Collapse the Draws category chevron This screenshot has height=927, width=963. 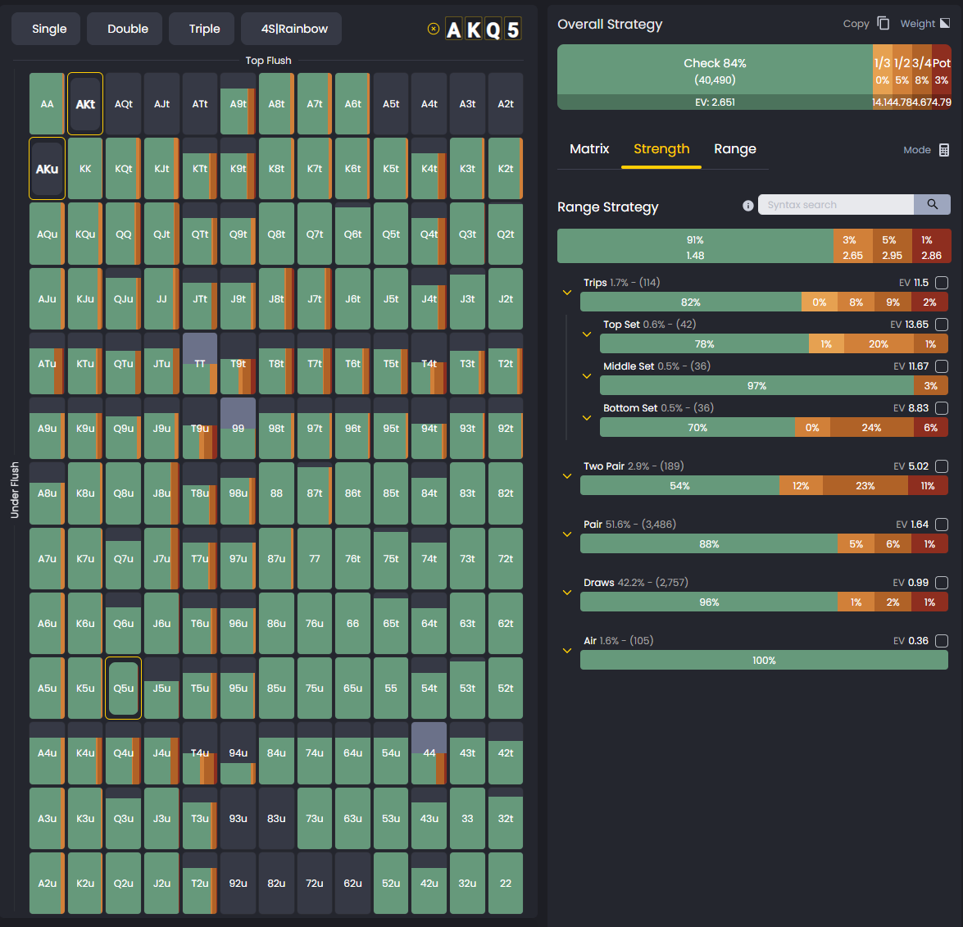[x=566, y=592]
